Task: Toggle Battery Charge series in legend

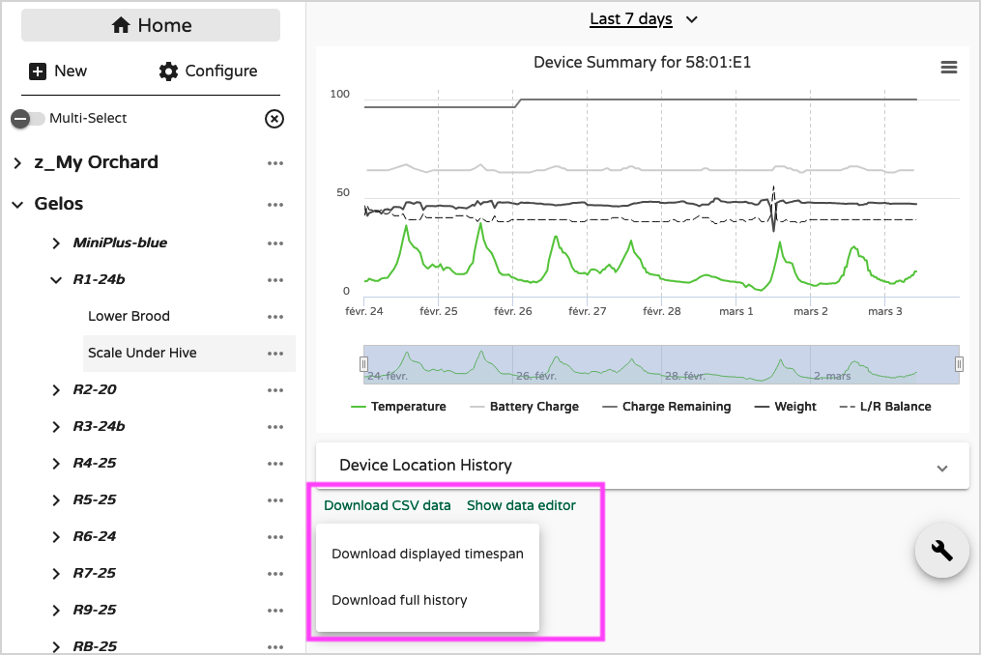Action: (524, 407)
